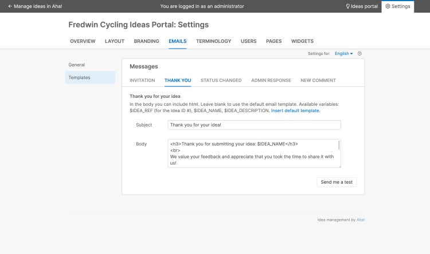
Task: Click the 'Settings' label in top bar
Action: (x=401, y=6)
